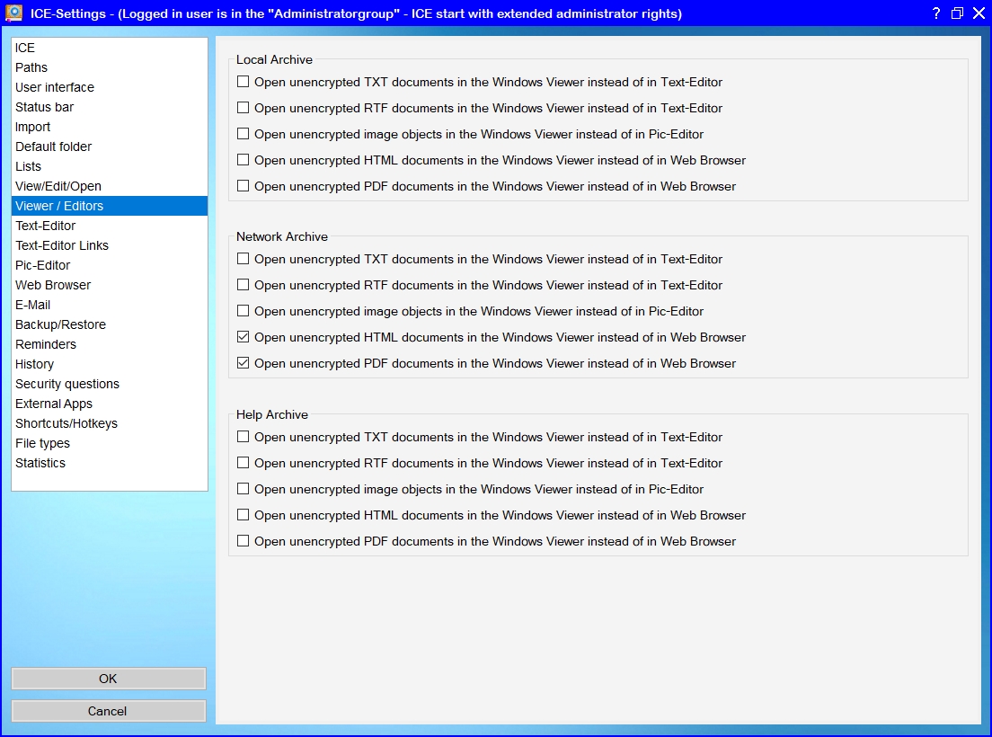Uncheck Network Archive HTML documents checkbox
This screenshot has height=737, width=992.
244,338
